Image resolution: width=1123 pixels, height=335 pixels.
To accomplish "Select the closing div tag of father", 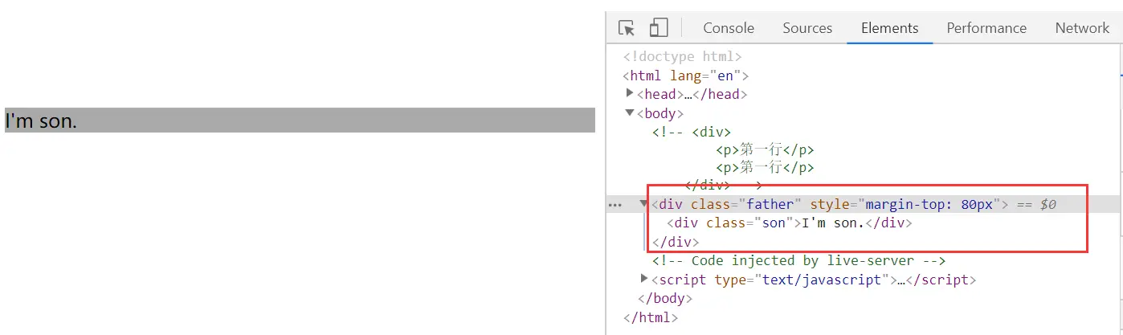I will (x=676, y=242).
